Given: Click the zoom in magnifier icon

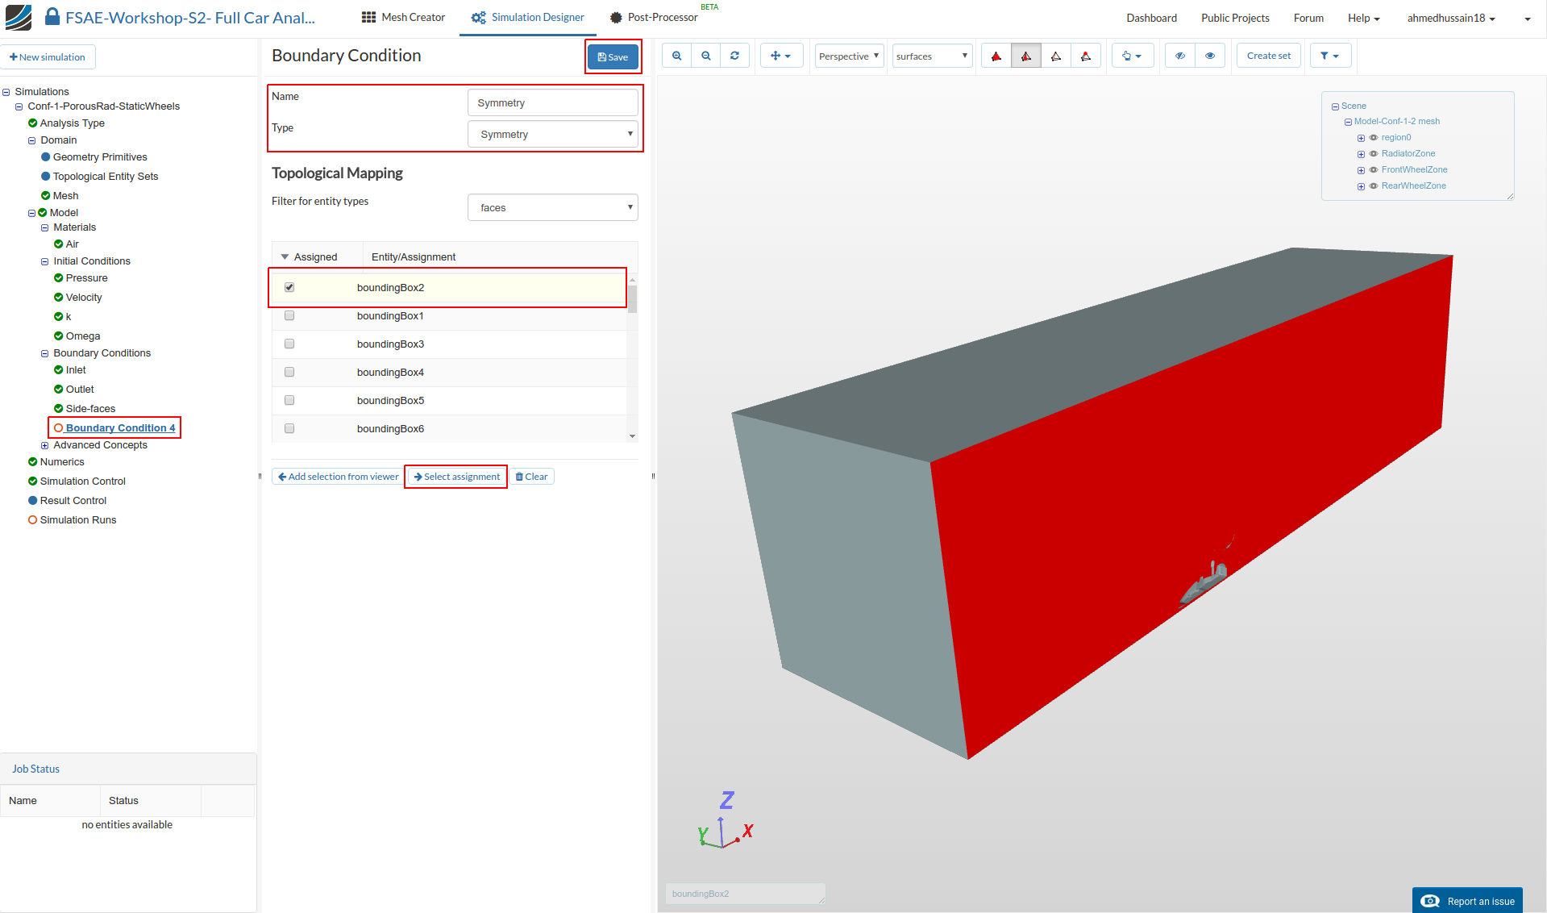Looking at the screenshot, I should click(x=676, y=56).
